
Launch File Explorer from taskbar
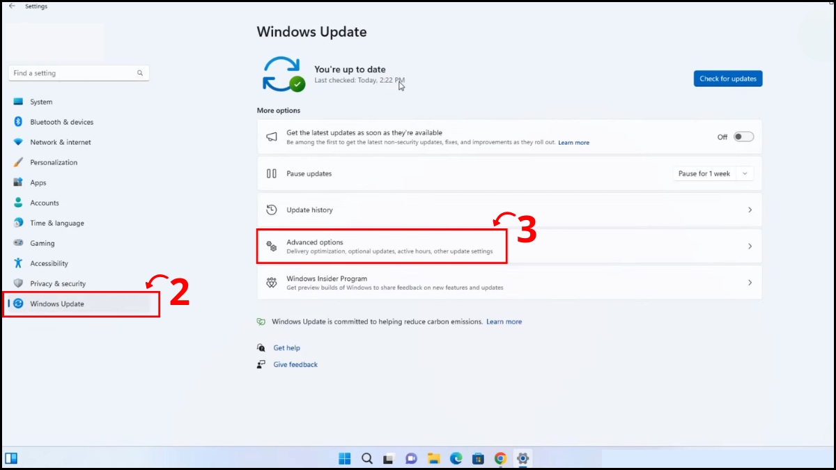(x=434, y=458)
